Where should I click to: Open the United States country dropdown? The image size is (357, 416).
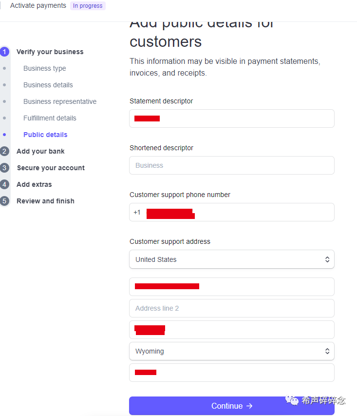pos(232,259)
